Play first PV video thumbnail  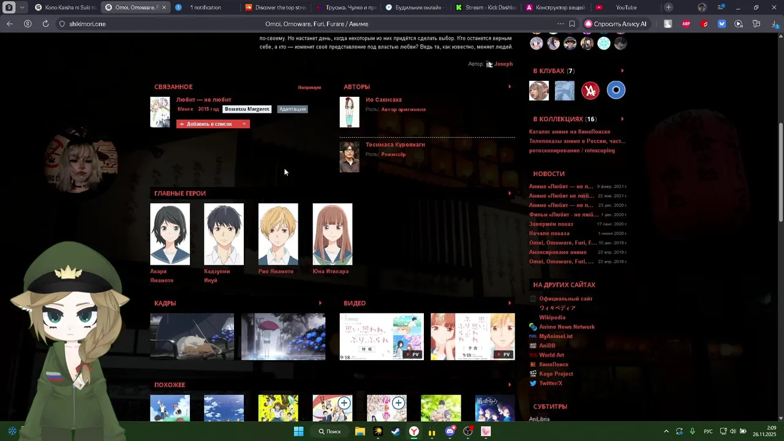(382, 336)
